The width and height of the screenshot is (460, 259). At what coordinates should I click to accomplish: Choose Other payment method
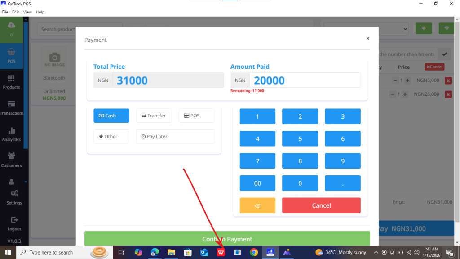coord(111,137)
